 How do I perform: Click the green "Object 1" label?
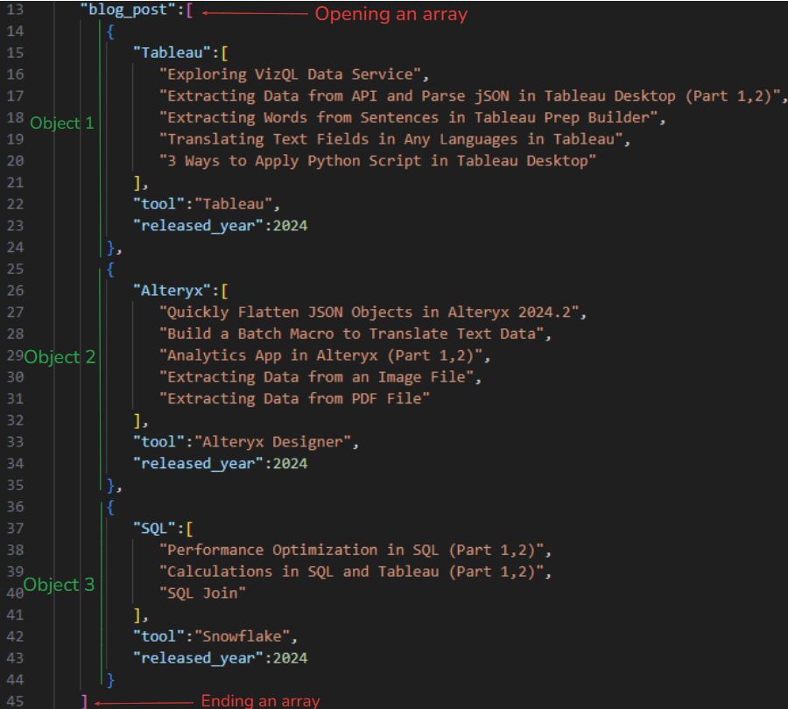pyautogui.click(x=61, y=123)
